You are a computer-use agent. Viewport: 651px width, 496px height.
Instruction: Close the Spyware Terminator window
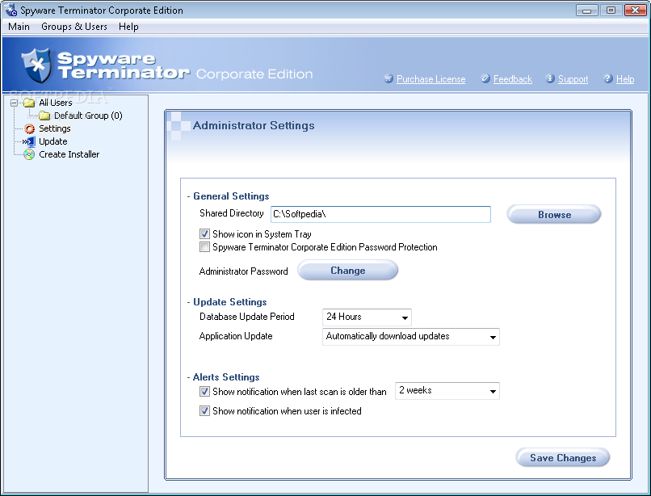[x=635, y=11]
